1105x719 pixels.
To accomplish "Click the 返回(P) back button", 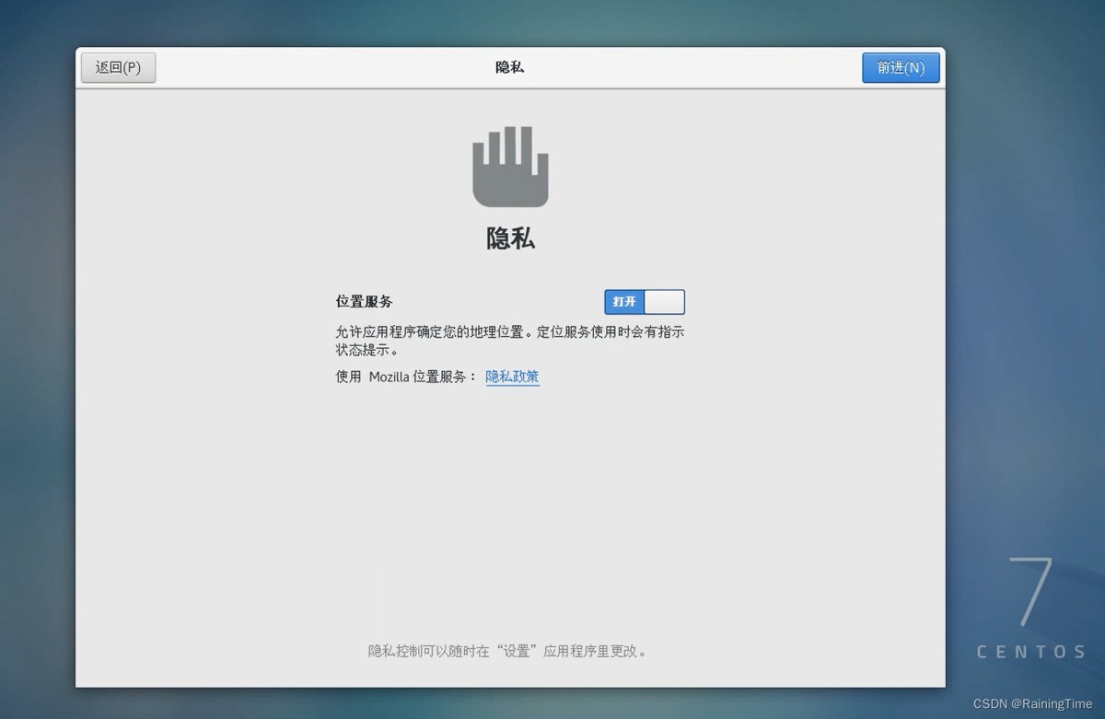I will pyautogui.click(x=118, y=68).
